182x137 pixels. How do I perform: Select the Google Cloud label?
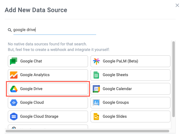click(32, 103)
